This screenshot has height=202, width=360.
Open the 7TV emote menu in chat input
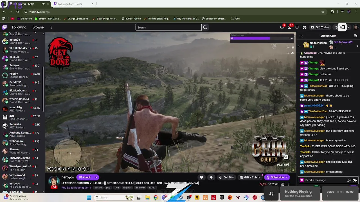355,180
